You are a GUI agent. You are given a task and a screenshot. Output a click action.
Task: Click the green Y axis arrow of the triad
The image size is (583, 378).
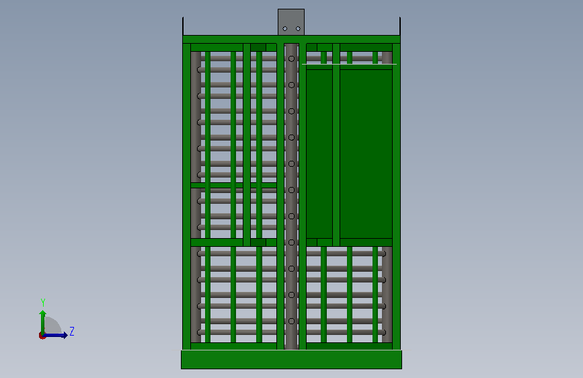coord(43,322)
